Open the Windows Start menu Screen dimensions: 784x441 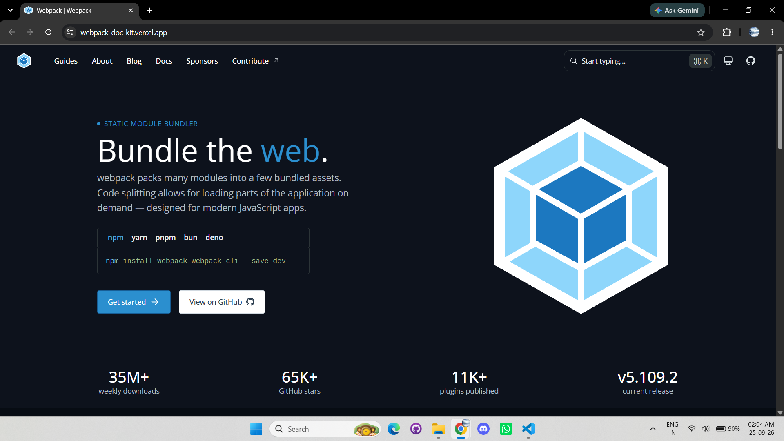[256, 429]
